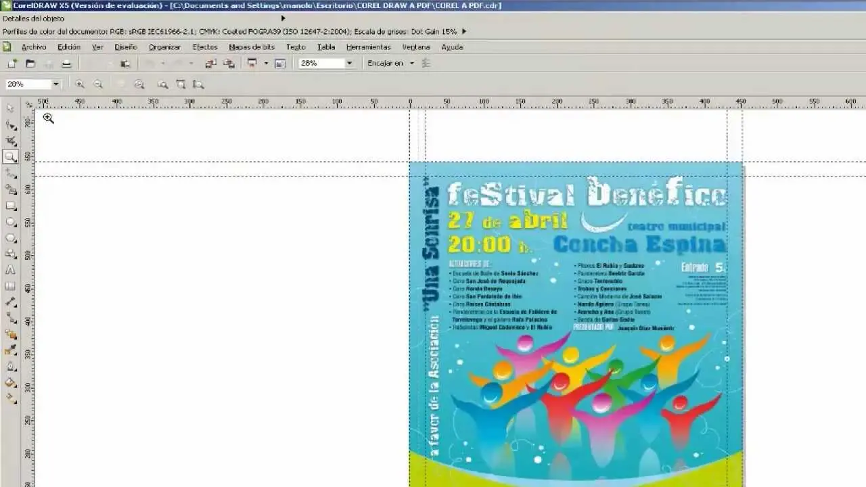
Task: Expand the color profiles arrow after Dot Gain 15%
Action: click(463, 31)
